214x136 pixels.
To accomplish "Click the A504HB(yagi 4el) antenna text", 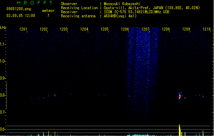I will pyautogui.click(x=120, y=16).
